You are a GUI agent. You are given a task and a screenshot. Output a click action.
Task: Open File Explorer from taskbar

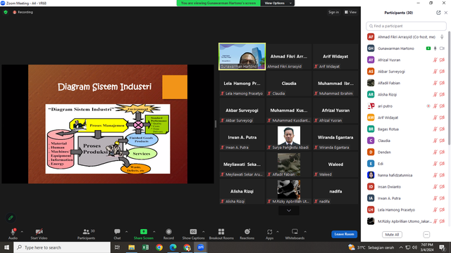[x=132, y=247]
